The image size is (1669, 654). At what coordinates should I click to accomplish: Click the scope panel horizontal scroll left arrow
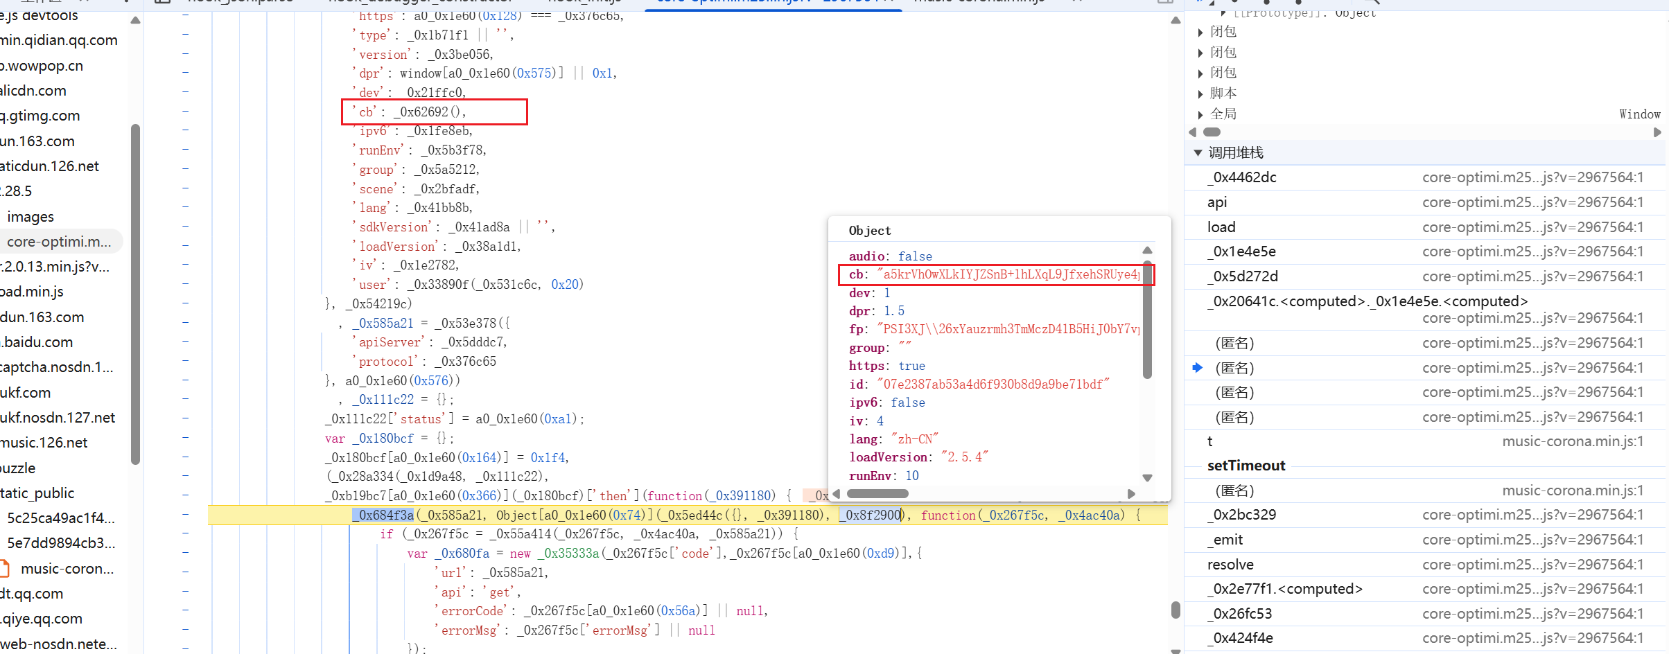click(x=1192, y=132)
